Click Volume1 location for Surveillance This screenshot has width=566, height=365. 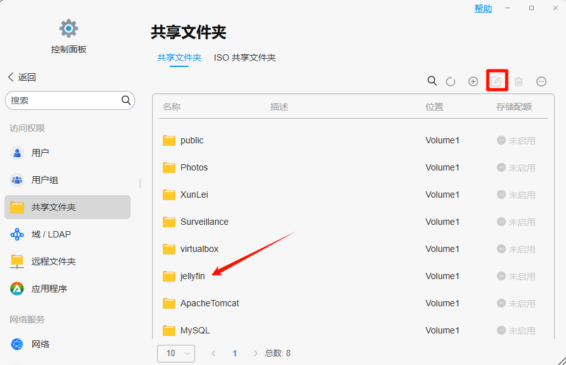click(442, 222)
